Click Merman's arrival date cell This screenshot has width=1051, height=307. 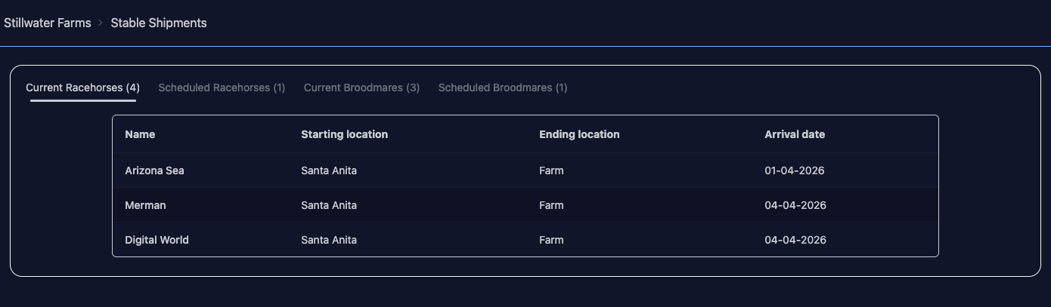click(x=795, y=205)
